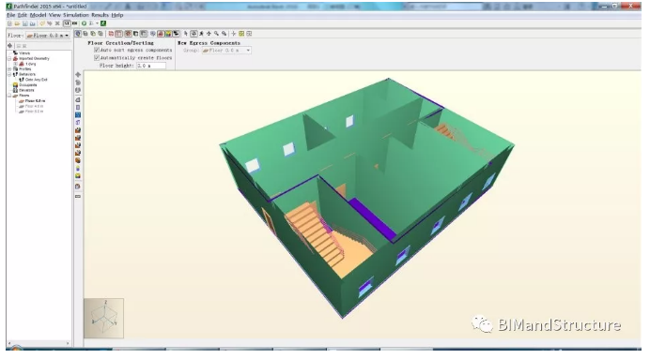650x359 pixels.
Task: Select the move object tool in sidebar
Action: click(78, 74)
